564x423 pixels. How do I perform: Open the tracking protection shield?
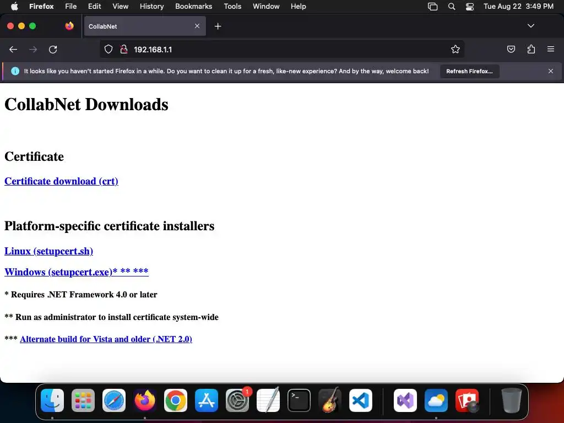pyautogui.click(x=109, y=49)
